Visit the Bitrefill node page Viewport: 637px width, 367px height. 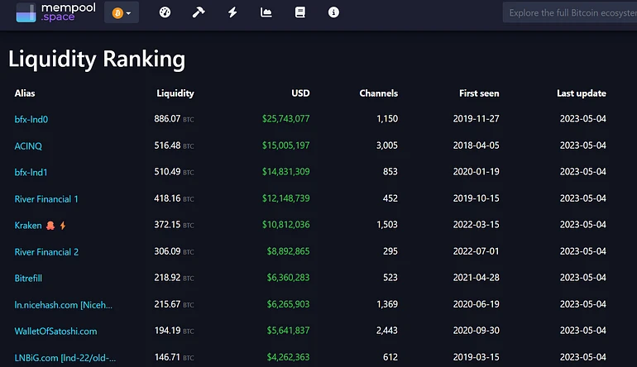(31, 279)
